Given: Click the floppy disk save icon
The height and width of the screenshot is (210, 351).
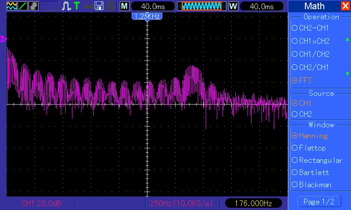Looking at the screenshot, I should [99, 6].
